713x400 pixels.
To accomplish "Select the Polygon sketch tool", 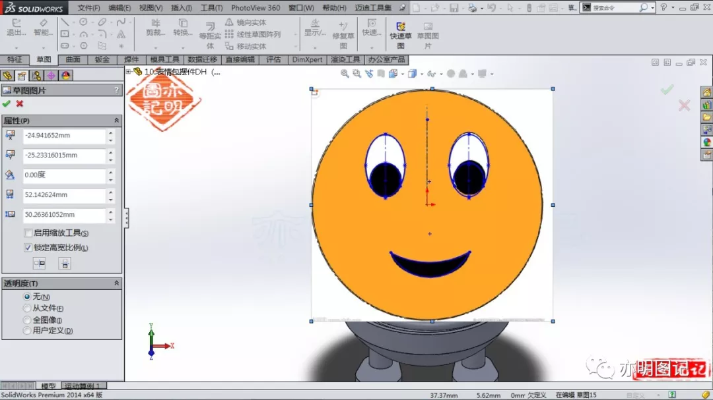I will point(83,46).
